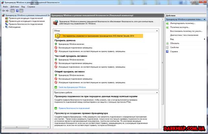Collapse the Приступая к работе section

pyautogui.click(x=157, y=93)
